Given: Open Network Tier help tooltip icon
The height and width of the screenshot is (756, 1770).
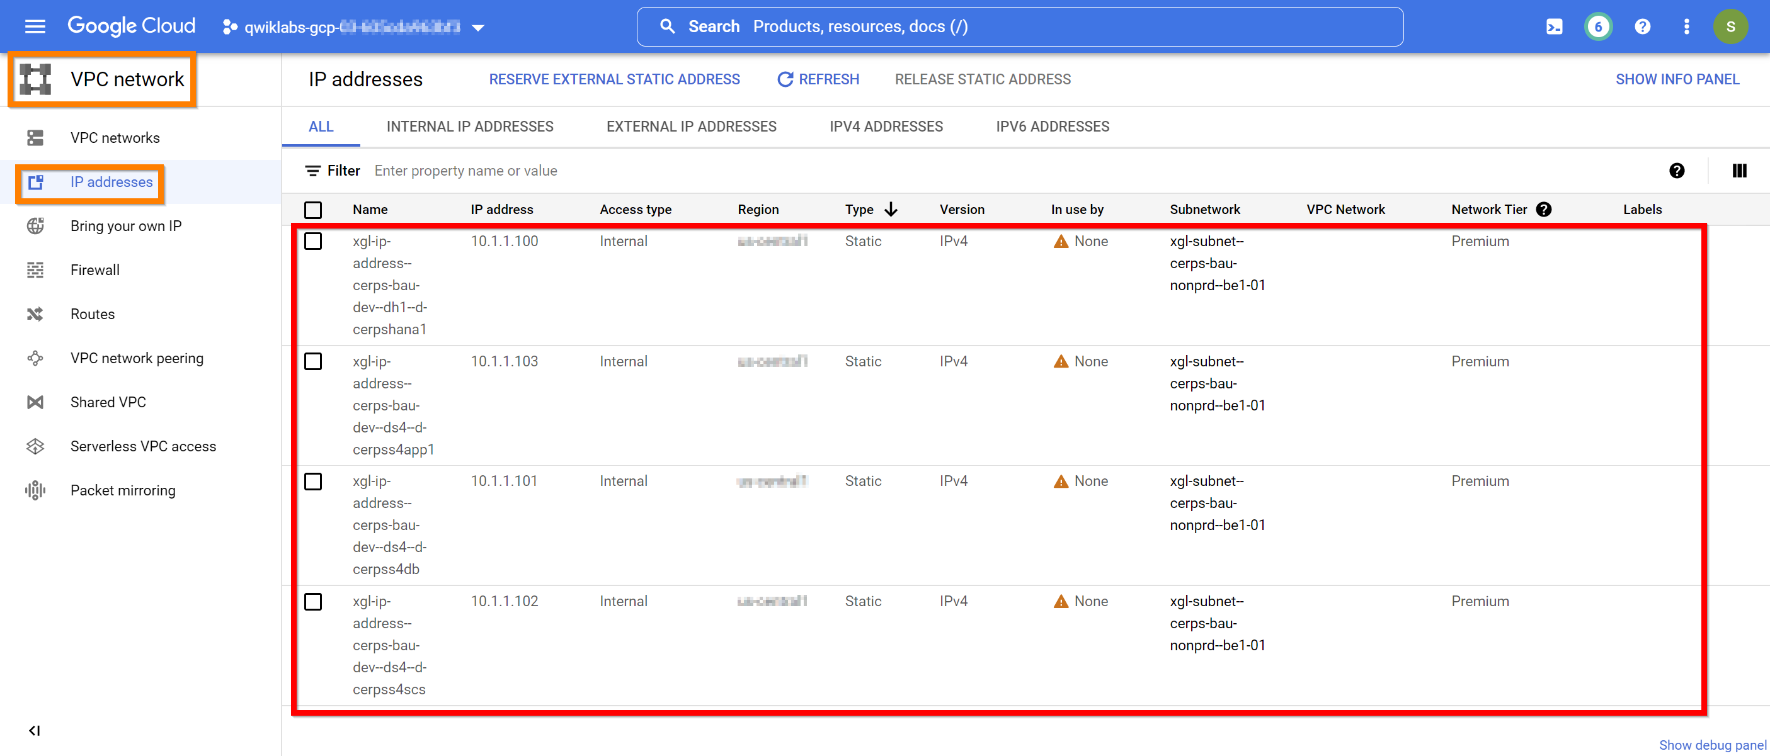Looking at the screenshot, I should 1543,210.
